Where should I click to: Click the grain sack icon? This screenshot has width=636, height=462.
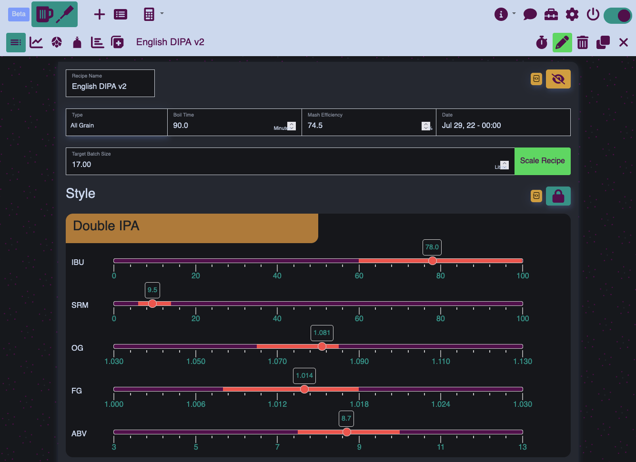pos(77,43)
